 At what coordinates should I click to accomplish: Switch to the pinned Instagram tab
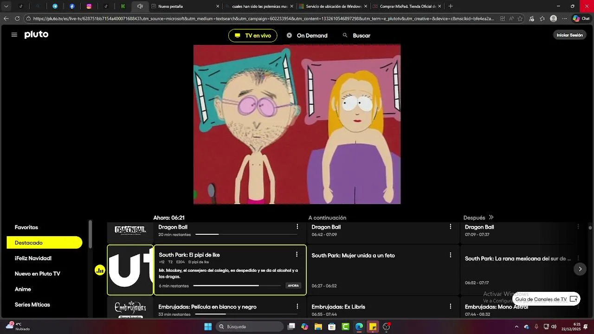[x=89, y=6]
